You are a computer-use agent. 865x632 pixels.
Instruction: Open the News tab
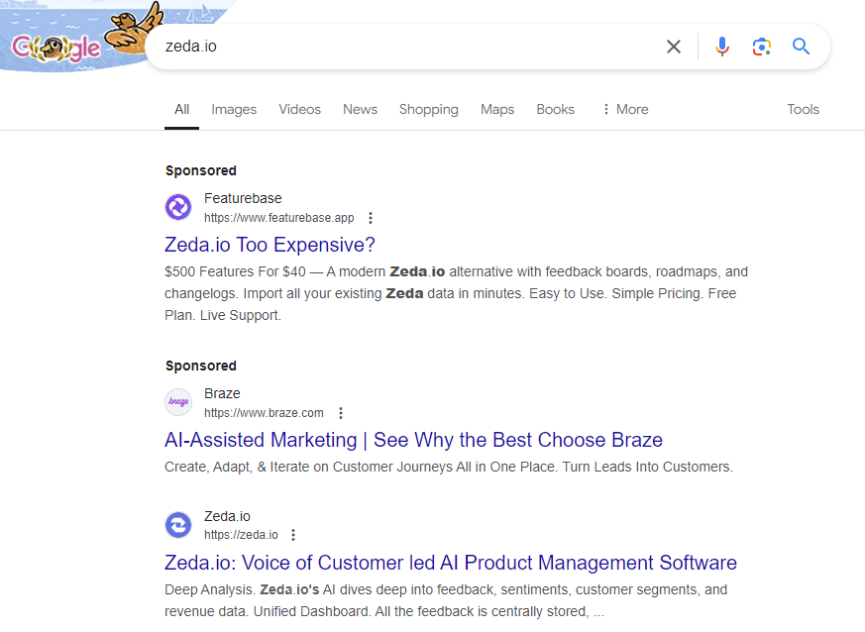[x=360, y=109]
